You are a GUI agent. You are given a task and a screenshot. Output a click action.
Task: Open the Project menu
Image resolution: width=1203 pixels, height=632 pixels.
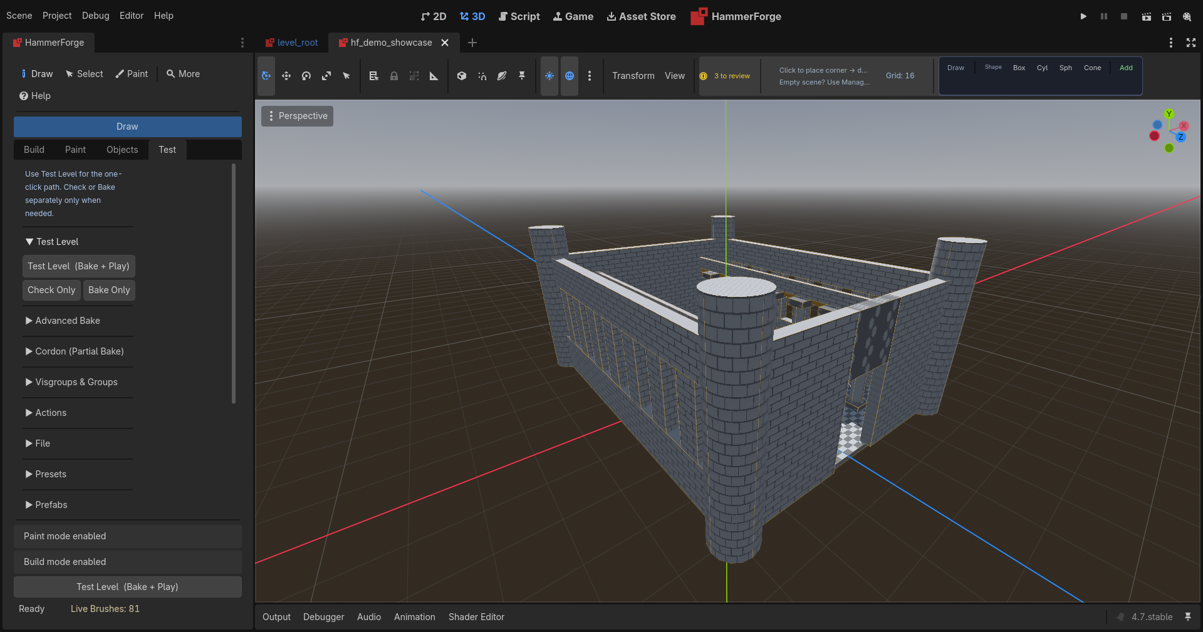57,16
